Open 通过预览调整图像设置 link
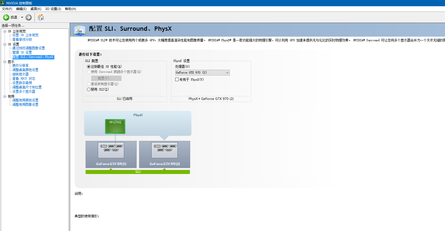The height and width of the screenshot is (231, 445). 29,48
